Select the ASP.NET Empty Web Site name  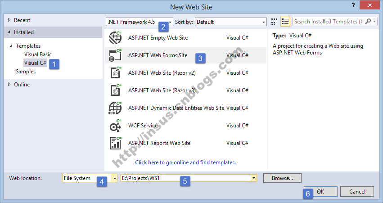158,38
